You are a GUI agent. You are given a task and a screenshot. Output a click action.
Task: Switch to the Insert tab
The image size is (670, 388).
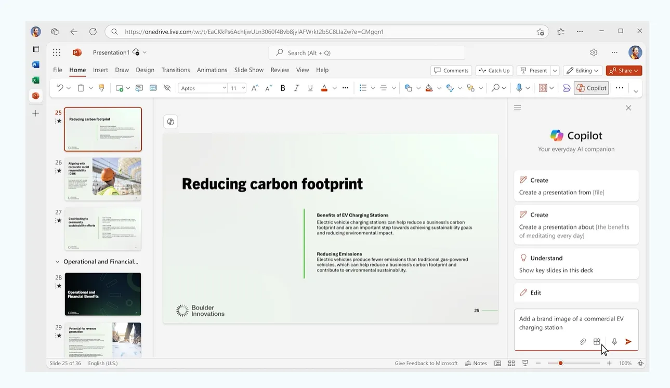click(100, 70)
